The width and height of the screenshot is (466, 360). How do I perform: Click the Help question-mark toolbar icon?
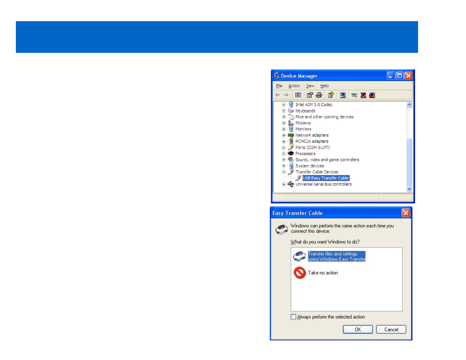(331, 95)
